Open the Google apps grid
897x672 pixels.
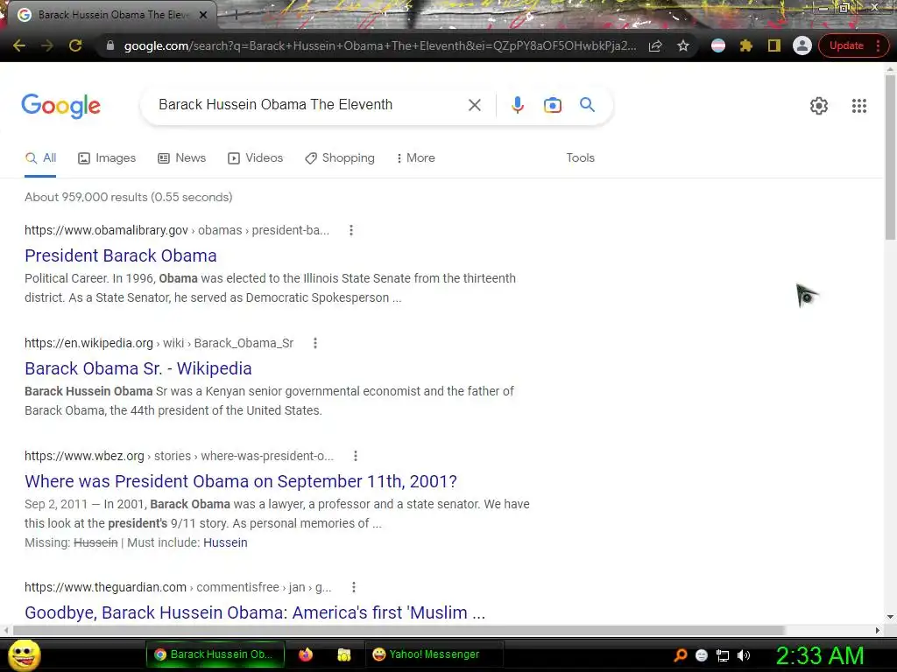pyautogui.click(x=859, y=106)
